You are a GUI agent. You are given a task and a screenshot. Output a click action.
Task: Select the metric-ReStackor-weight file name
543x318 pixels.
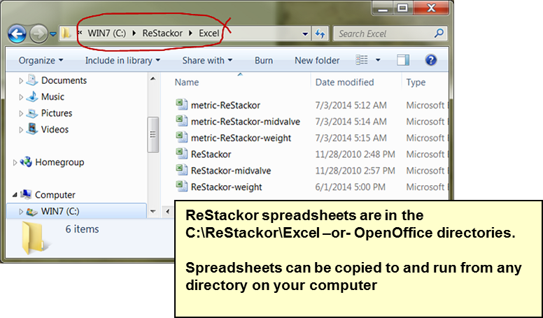241,138
